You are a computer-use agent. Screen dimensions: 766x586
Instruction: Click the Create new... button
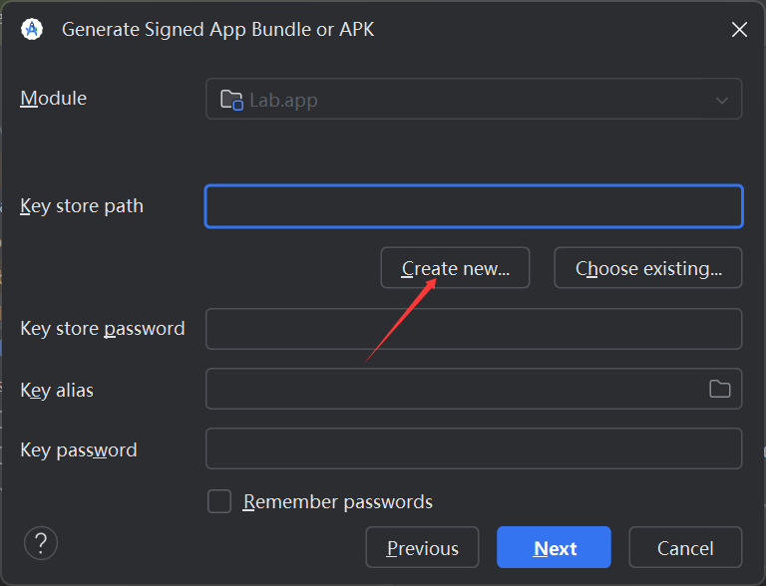(x=455, y=268)
